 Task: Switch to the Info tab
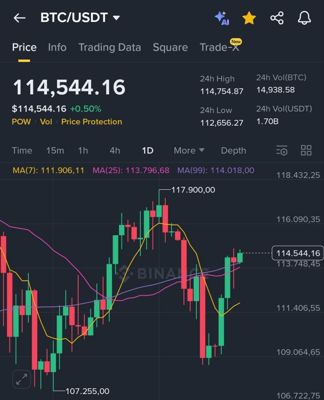click(x=57, y=47)
